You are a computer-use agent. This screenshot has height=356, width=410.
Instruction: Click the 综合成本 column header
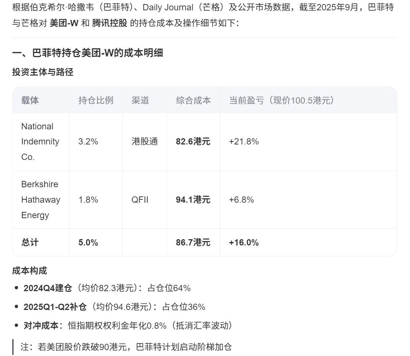click(193, 100)
